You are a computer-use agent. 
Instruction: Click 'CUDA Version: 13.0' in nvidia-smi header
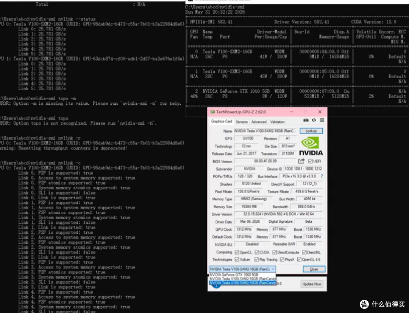[373, 22]
